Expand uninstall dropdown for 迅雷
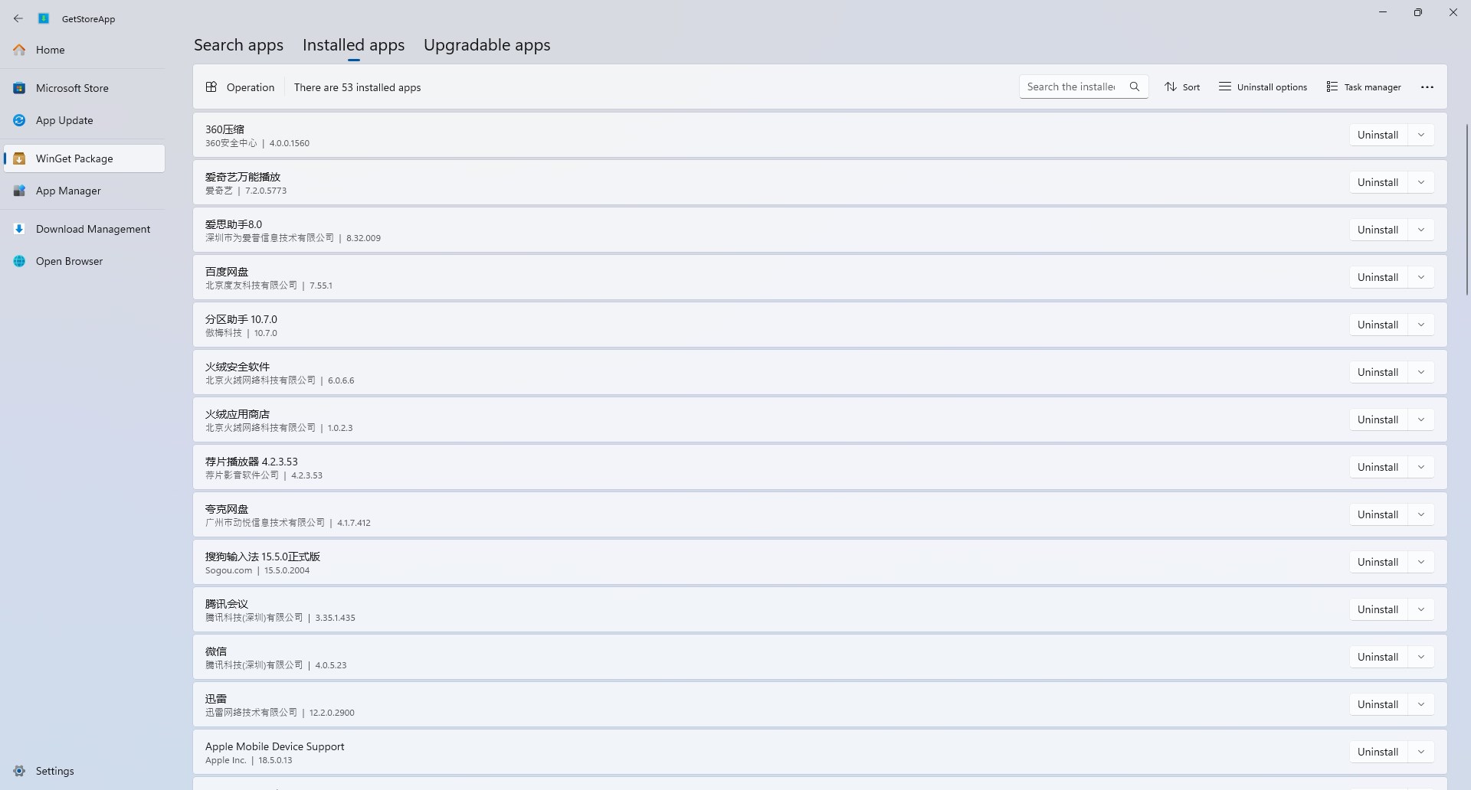 click(x=1421, y=704)
